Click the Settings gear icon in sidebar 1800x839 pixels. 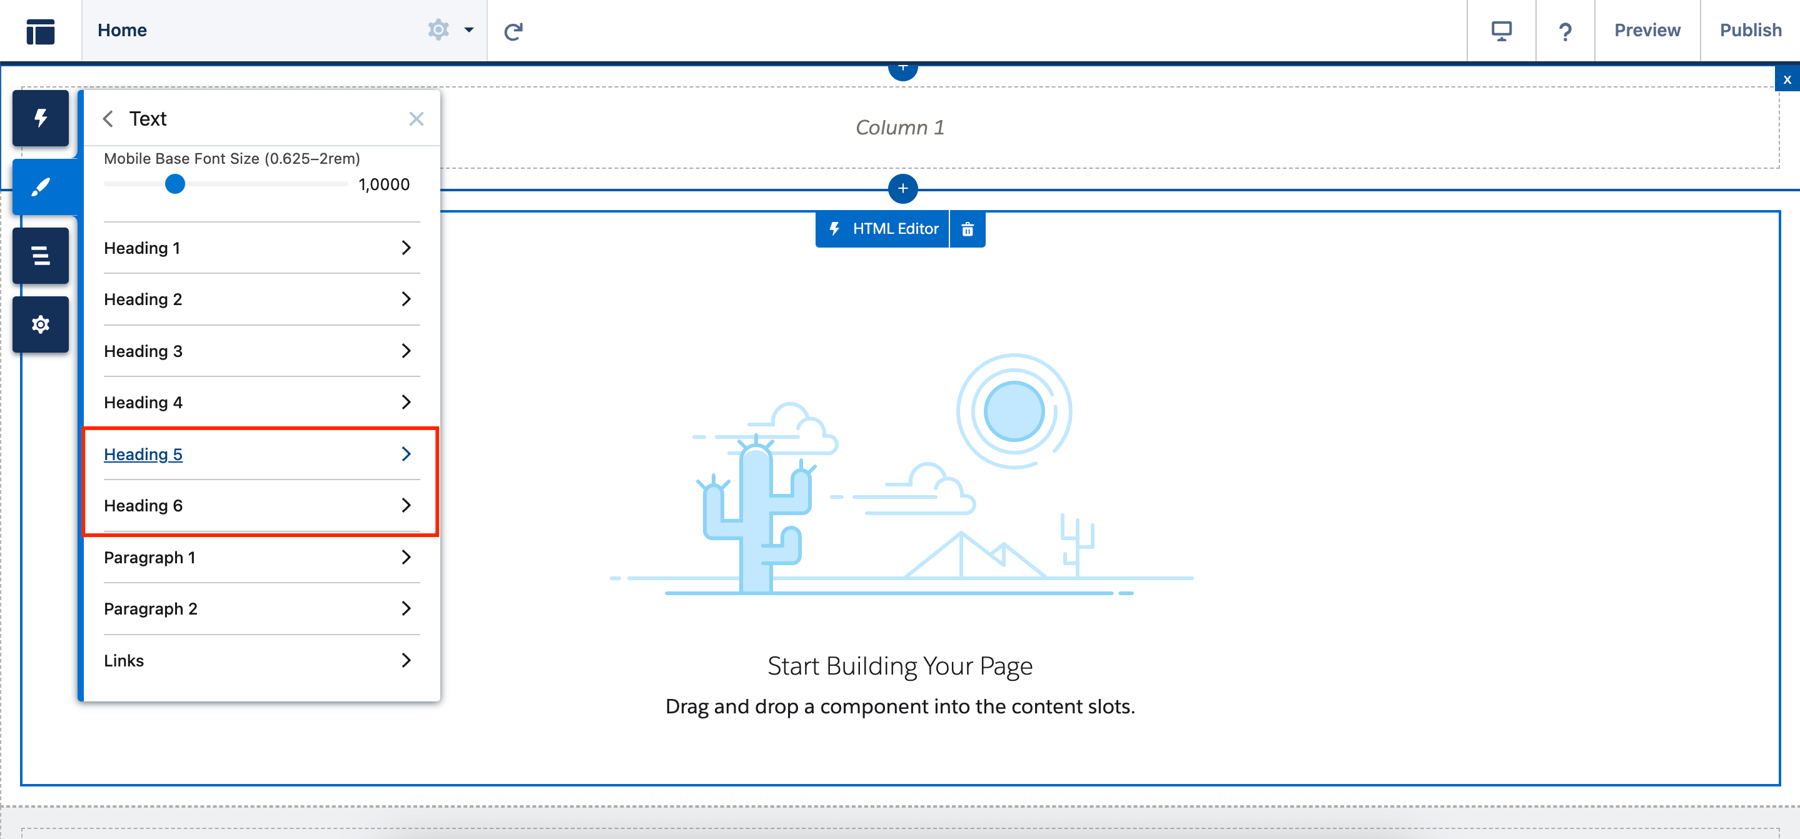point(40,325)
